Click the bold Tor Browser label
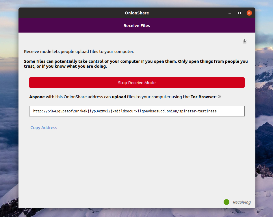This screenshot has height=217, width=273. coord(203,97)
